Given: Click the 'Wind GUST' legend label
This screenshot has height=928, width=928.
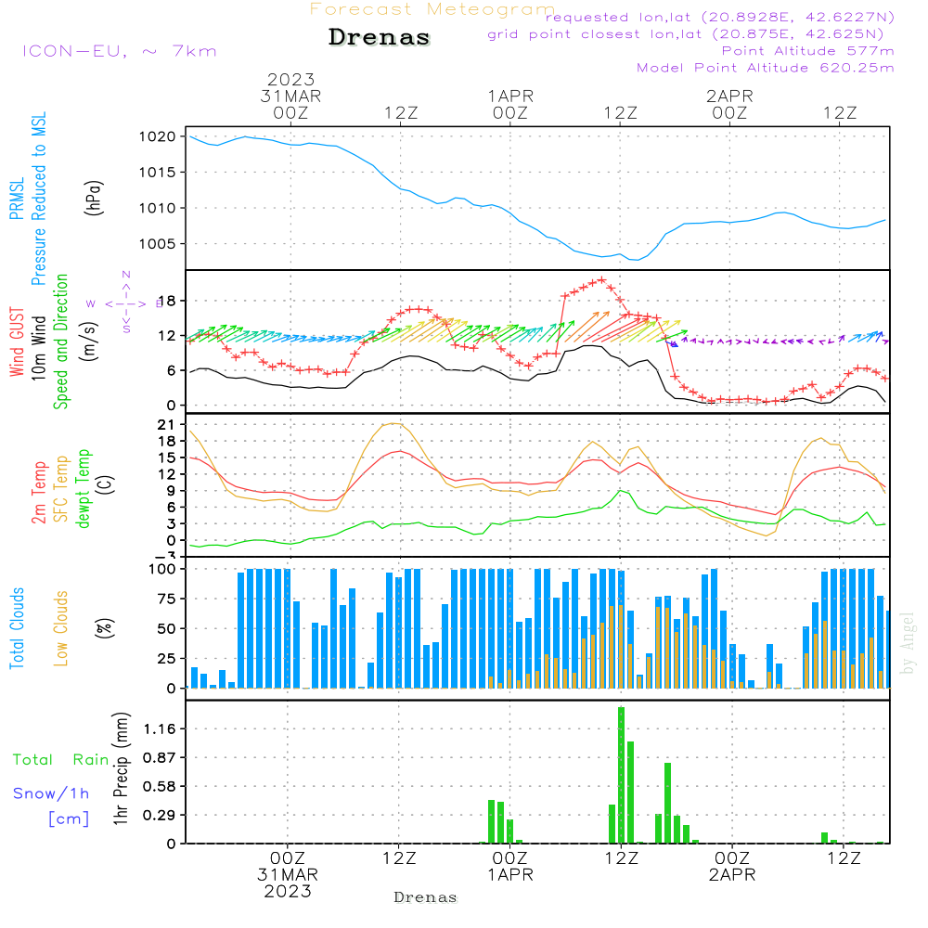Looking at the screenshot, I should (x=17, y=342).
